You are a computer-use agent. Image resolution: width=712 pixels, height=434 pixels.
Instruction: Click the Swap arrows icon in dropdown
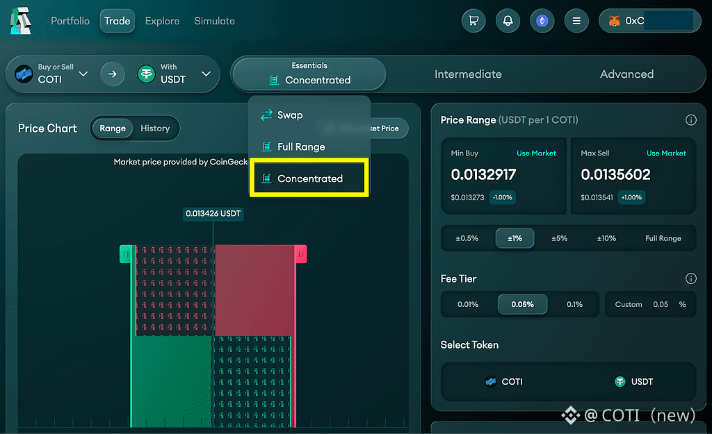click(x=266, y=115)
